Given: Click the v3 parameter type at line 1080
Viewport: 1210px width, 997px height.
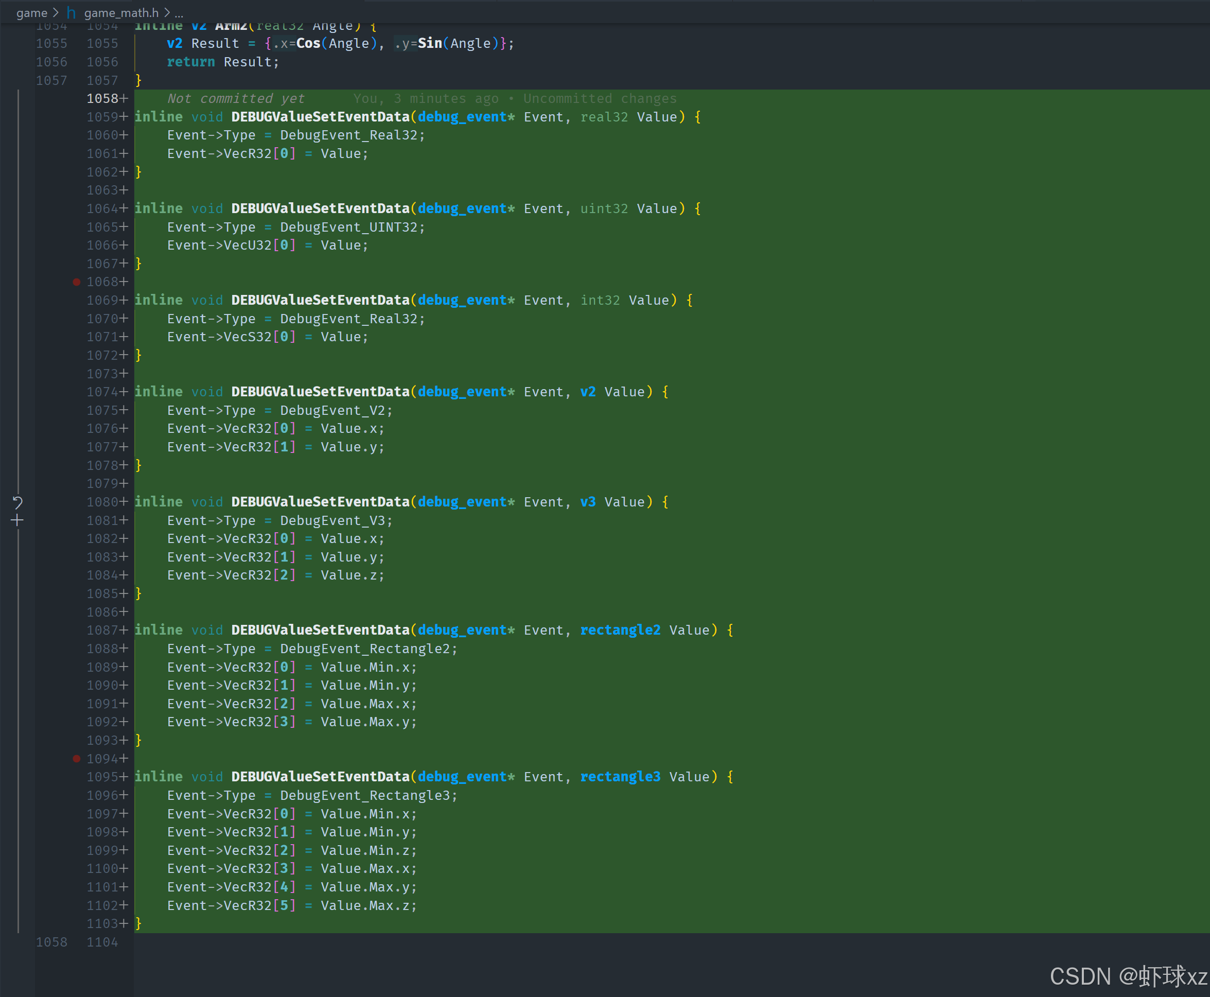Looking at the screenshot, I should click(x=587, y=502).
